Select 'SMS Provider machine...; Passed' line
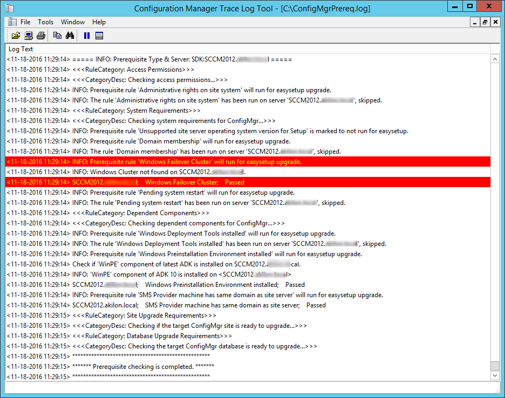 tap(248, 305)
